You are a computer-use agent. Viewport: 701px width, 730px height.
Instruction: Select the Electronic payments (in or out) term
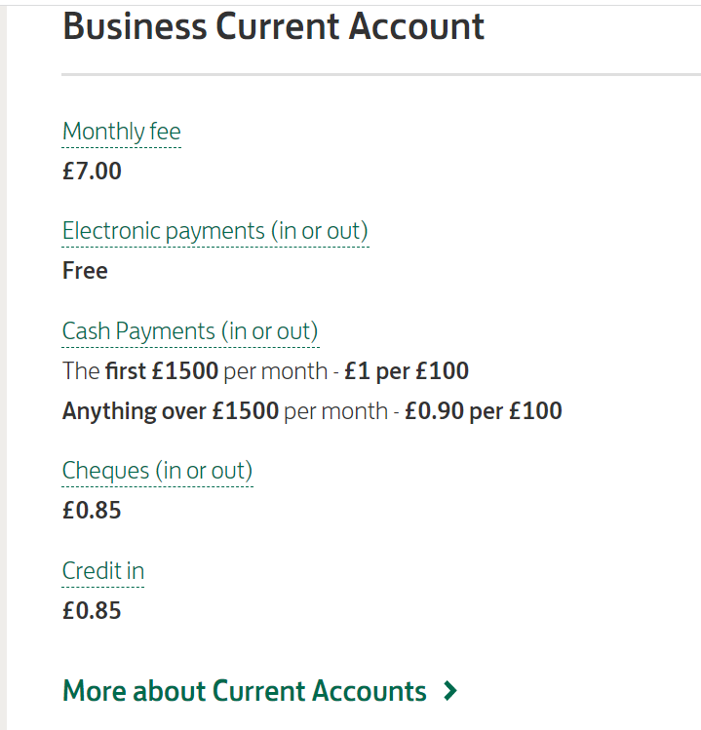pyautogui.click(x=214, y=231)
